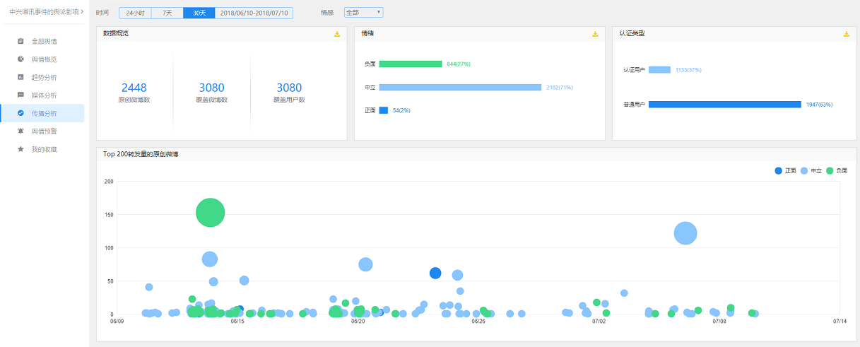The height and width of the screenshot is (347, 860).
Task: Switch time range to 24小时
Action: [x=135, y=13]
